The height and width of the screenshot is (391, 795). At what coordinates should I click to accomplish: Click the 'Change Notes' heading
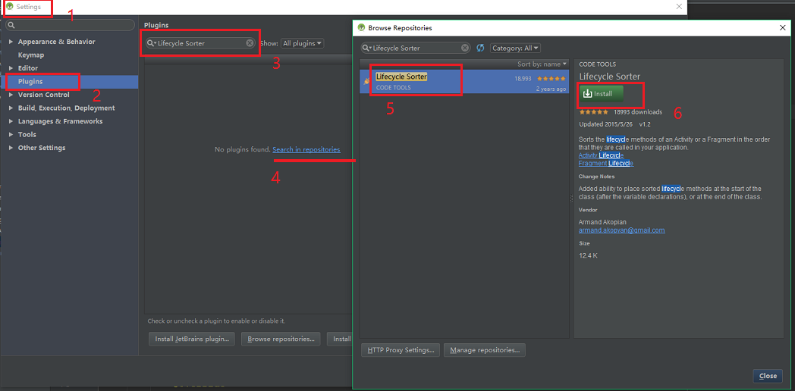click(x=597, y=177)
